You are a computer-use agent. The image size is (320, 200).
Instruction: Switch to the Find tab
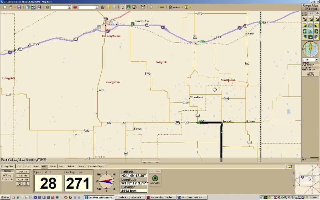click(x=19, y=166)
